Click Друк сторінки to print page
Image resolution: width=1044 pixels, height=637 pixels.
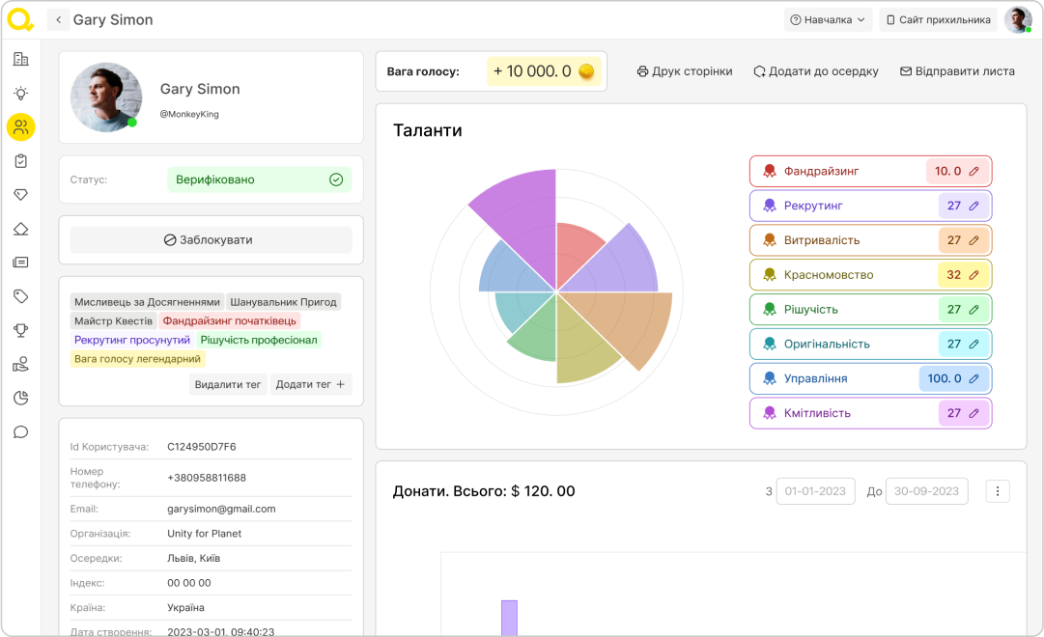(x=685, y=71)
